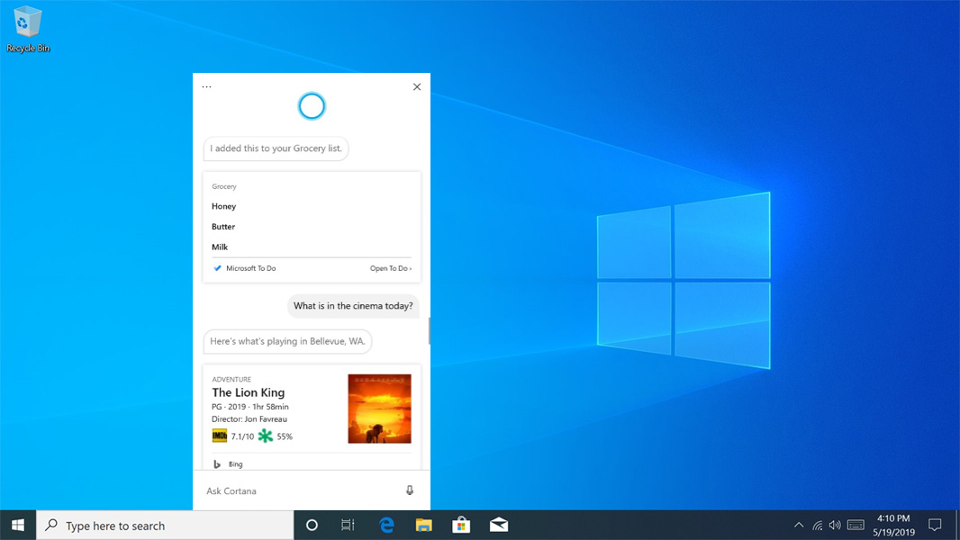Click the taskbar search magnifier icon
Screen dimensions: 960x540
click(52, 525)
